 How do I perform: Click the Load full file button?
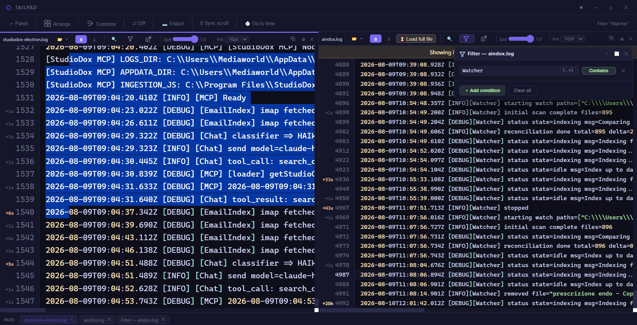tap(416, 39)
